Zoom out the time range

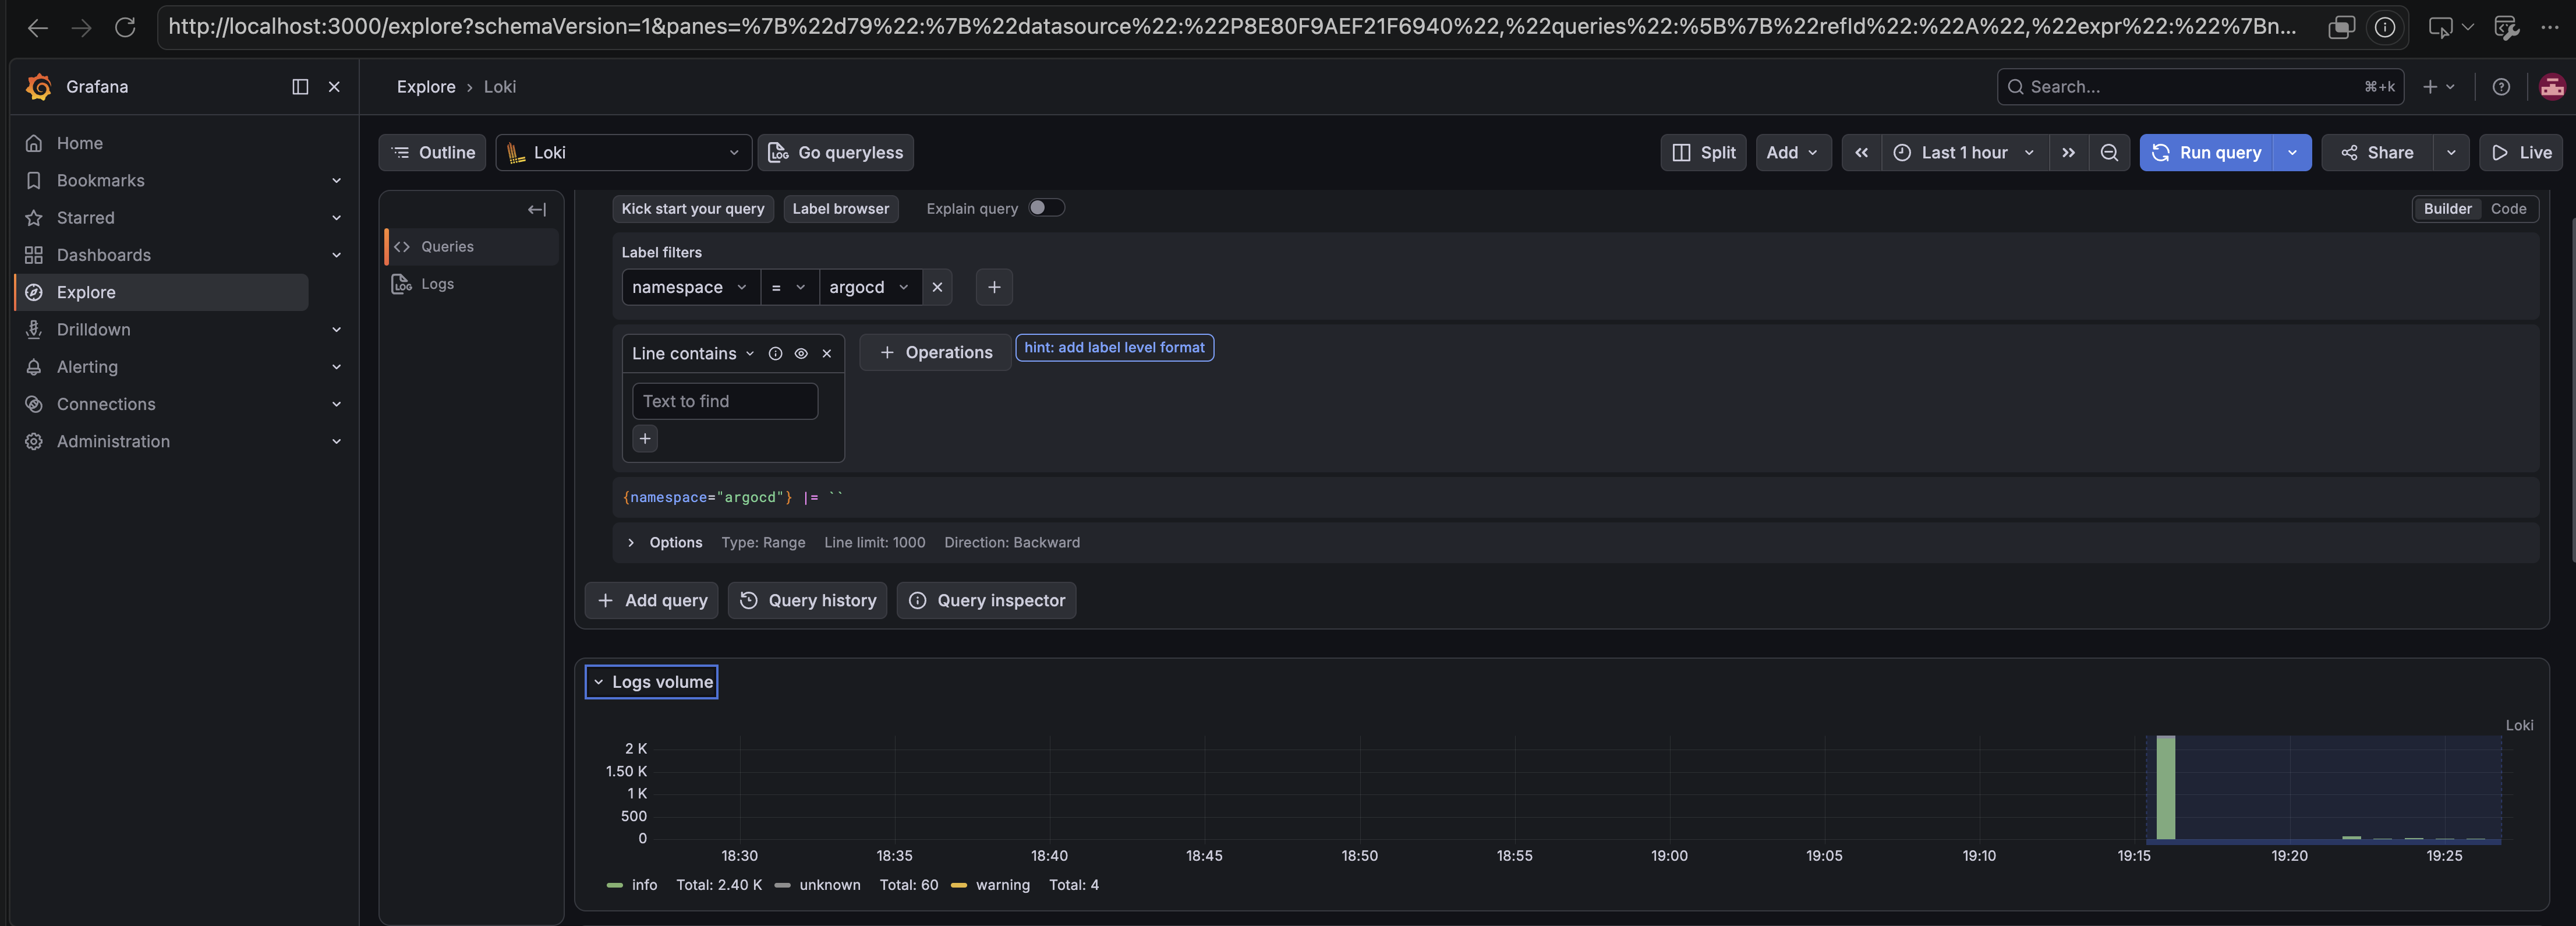[x=2109, y=152]
